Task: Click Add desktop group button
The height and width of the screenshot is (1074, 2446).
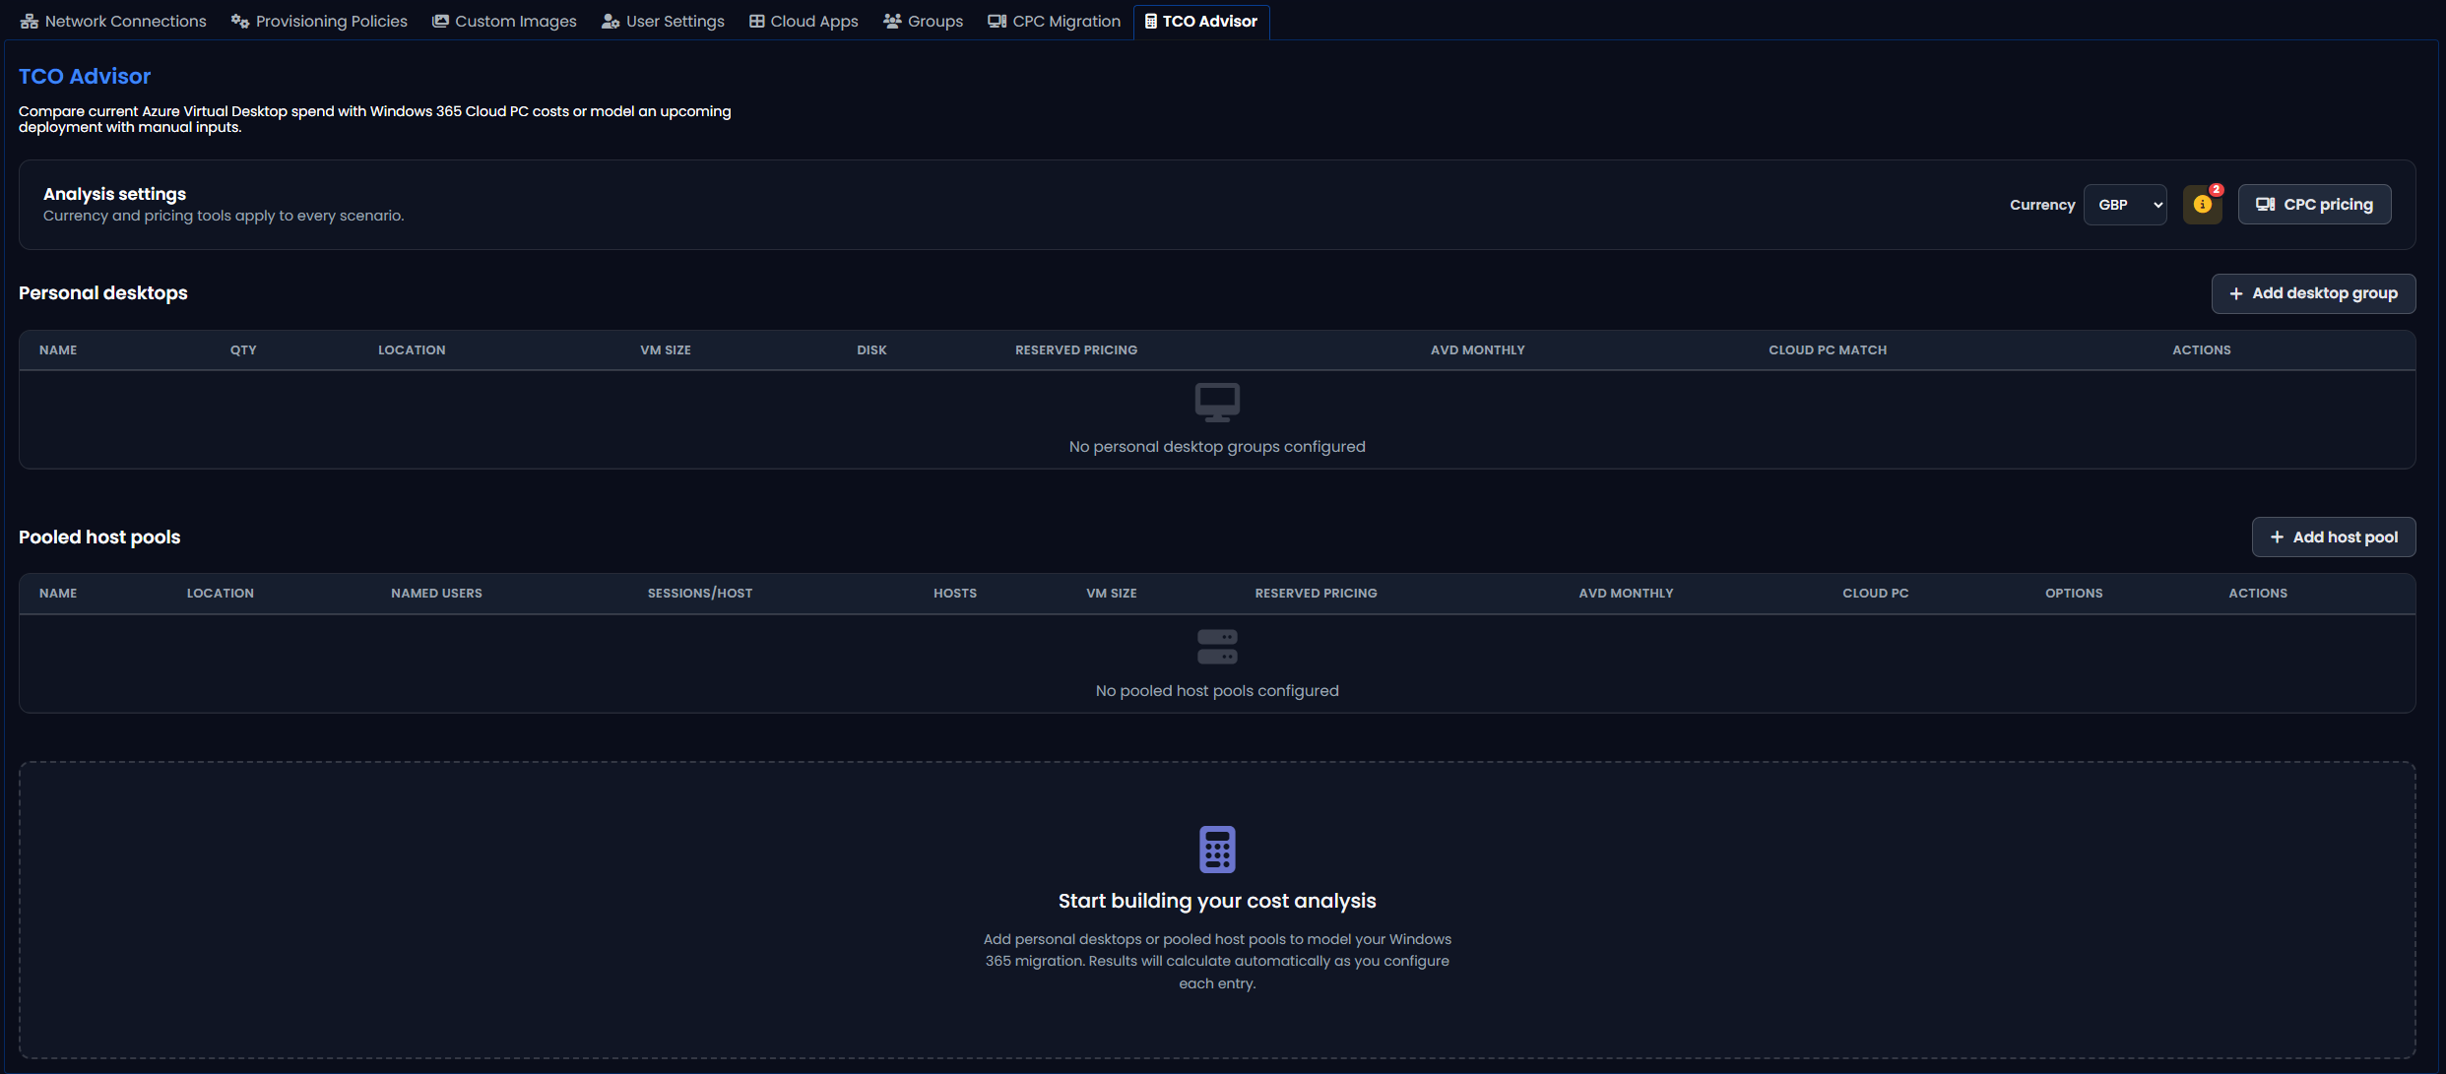Action: 2313,293
